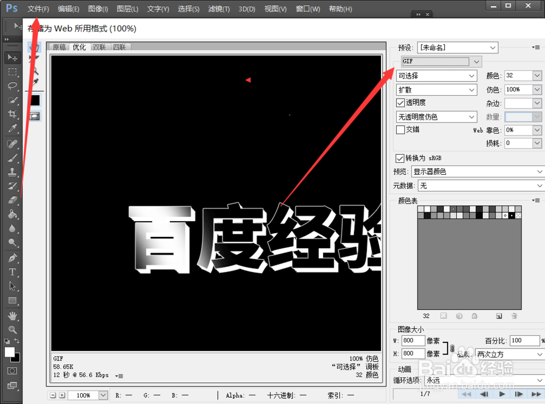Open the 编辑(E) menu
This screenshot has width=545, height=404.
click(69, 9)
